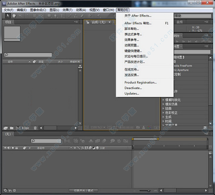Open the 窗口(W) menu
The height and width of the screenshot is (195, 215).
pos(108,10)
